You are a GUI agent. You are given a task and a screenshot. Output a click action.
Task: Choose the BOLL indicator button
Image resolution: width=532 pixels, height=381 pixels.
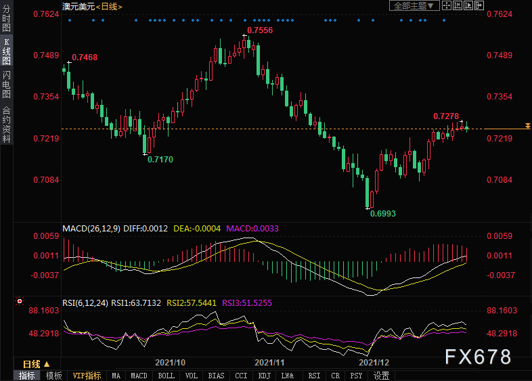coord(166,376)
